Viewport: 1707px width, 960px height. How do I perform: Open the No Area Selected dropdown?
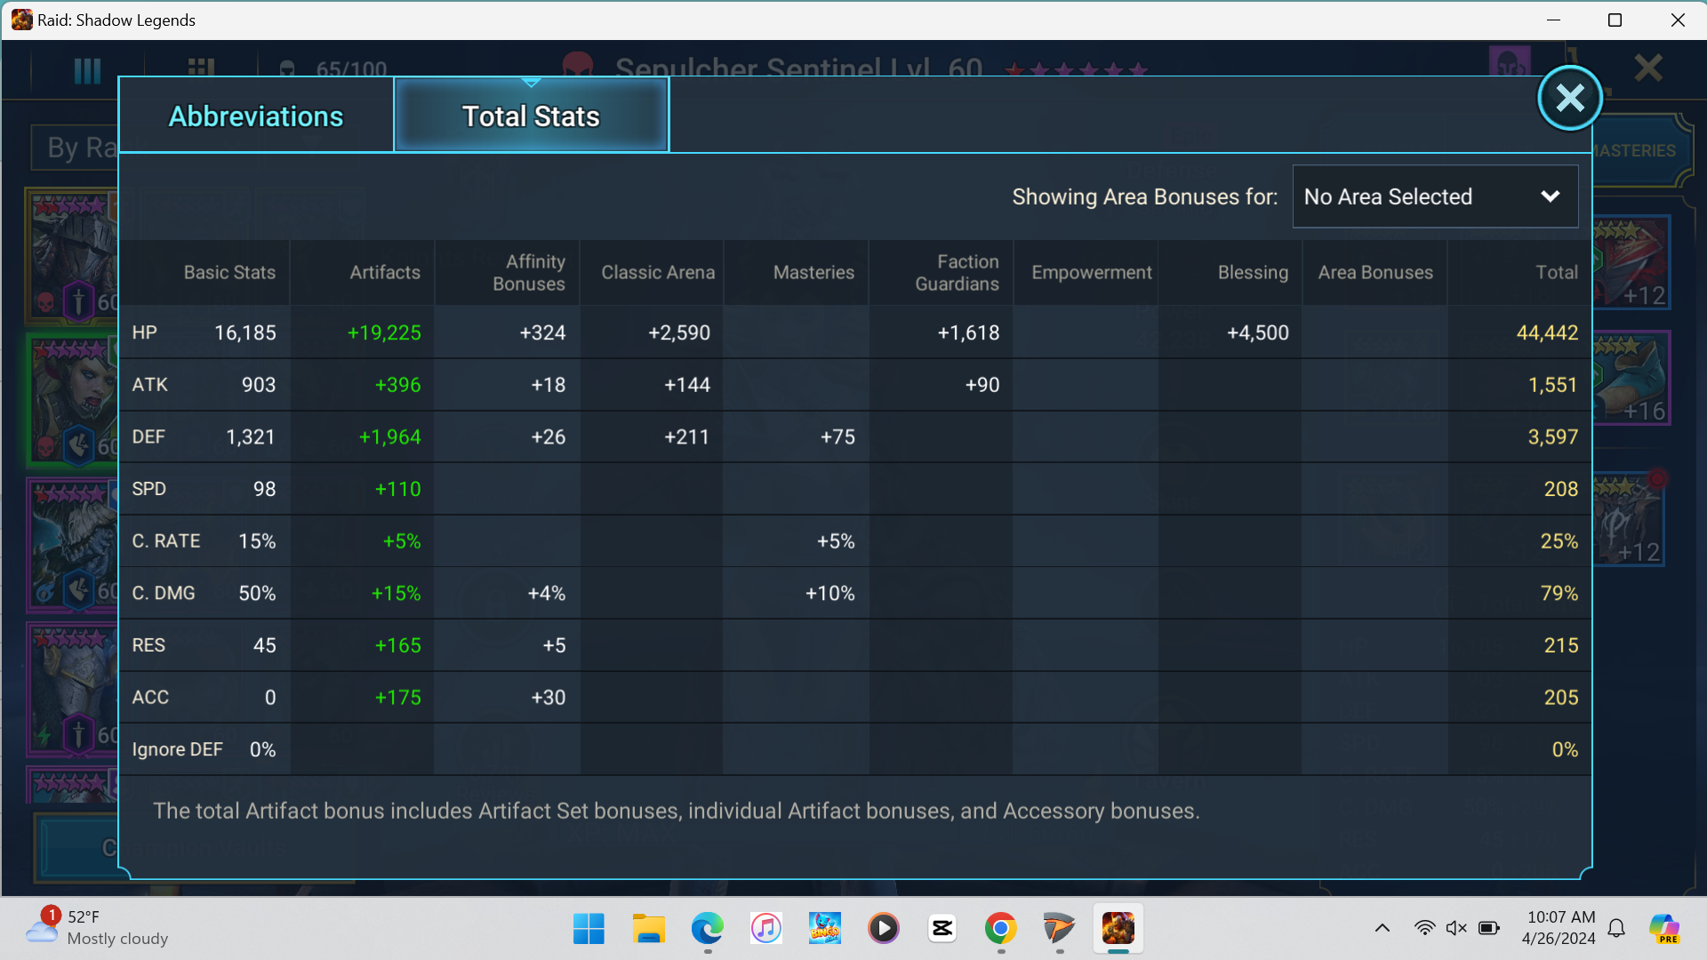pos(1435,196)
